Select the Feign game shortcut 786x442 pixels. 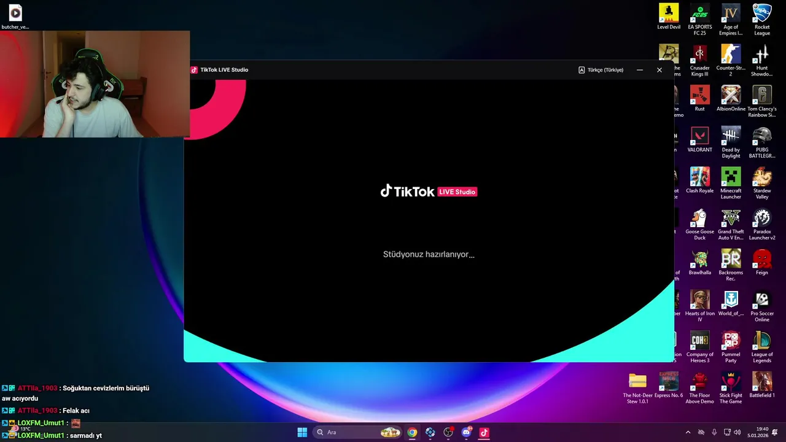click(x=762, y=262)
